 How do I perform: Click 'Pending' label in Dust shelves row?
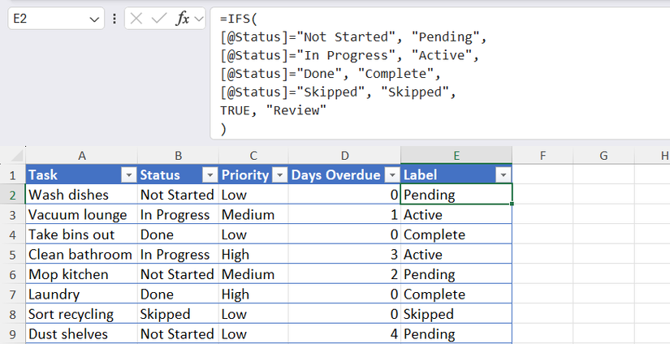coord(456,333)
